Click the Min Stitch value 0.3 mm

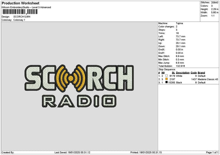(x=180, y=60)
